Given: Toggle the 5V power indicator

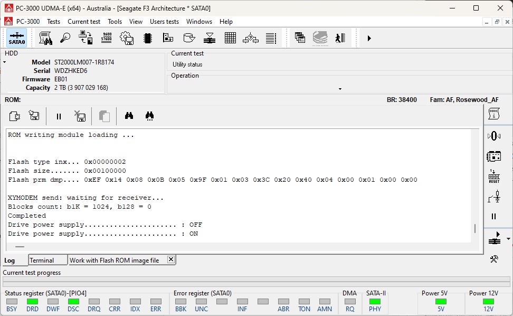Looking at the screenshot, I should (440, 302).
